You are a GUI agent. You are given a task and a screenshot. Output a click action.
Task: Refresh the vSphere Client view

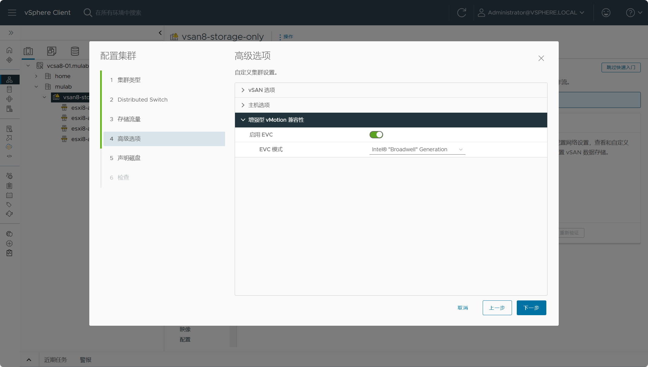462,13
